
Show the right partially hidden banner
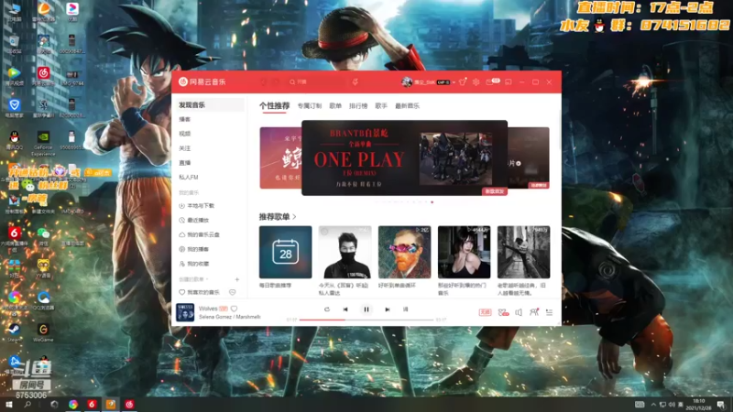pos(529,157)
